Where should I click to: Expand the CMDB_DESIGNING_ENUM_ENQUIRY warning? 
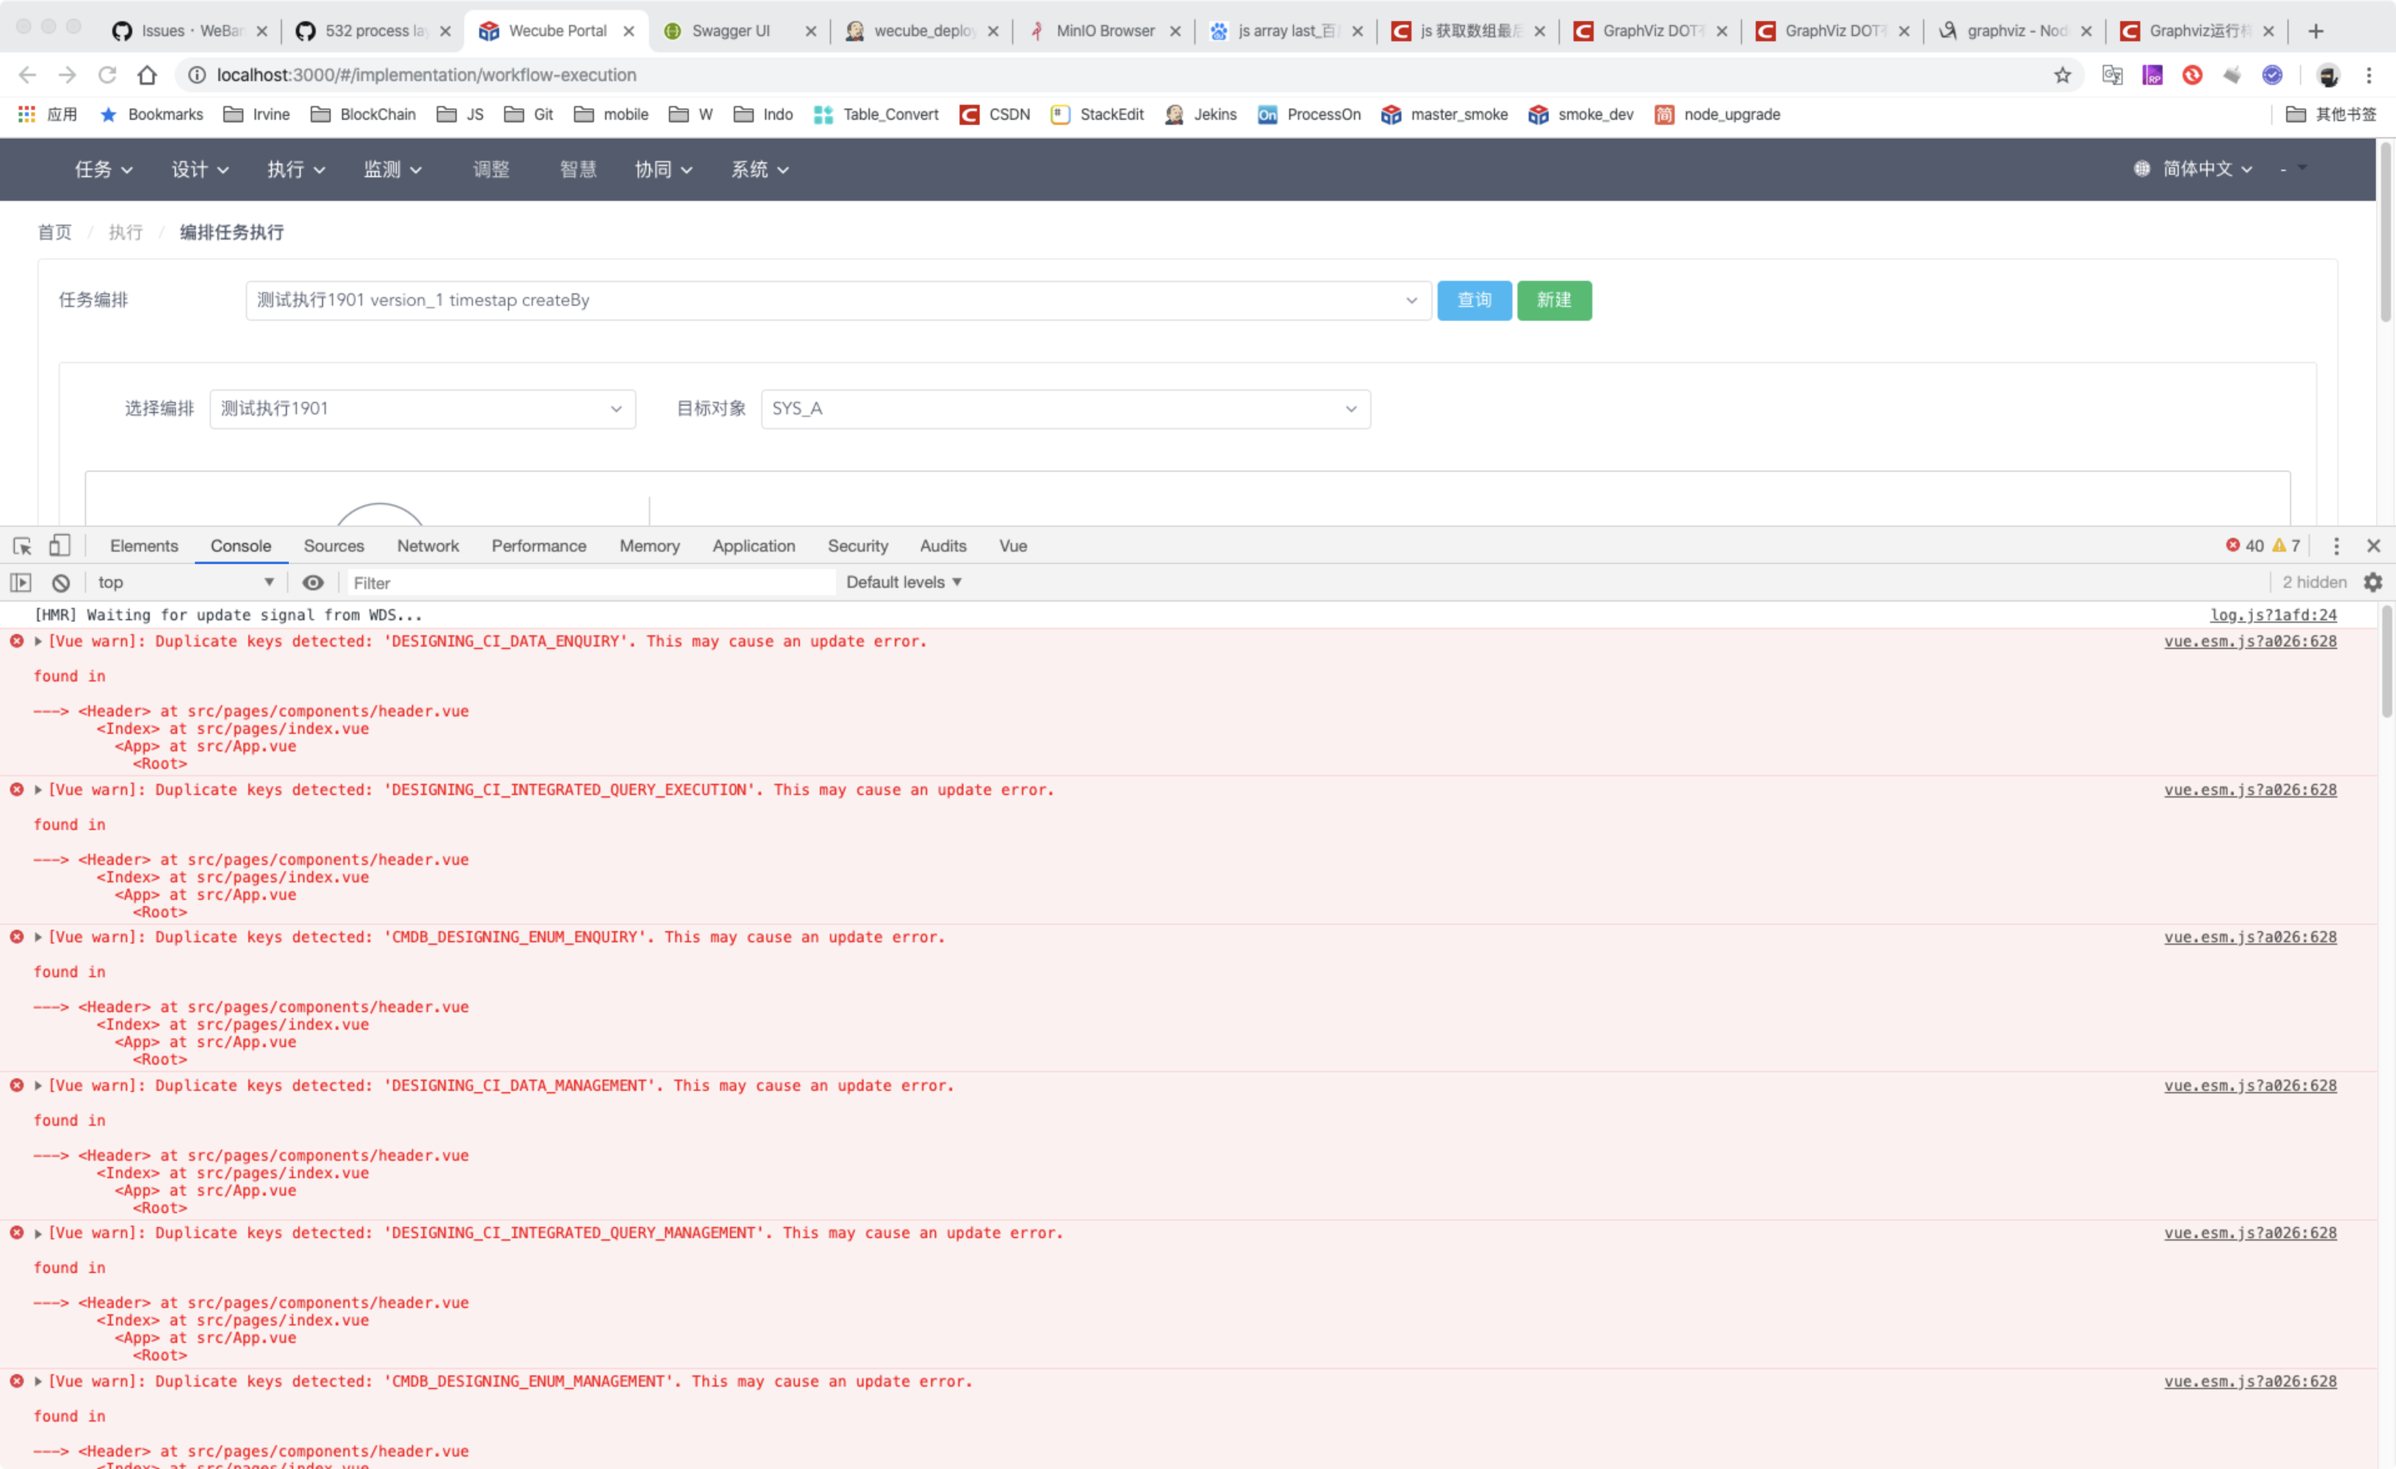click(x=38, y=937)
